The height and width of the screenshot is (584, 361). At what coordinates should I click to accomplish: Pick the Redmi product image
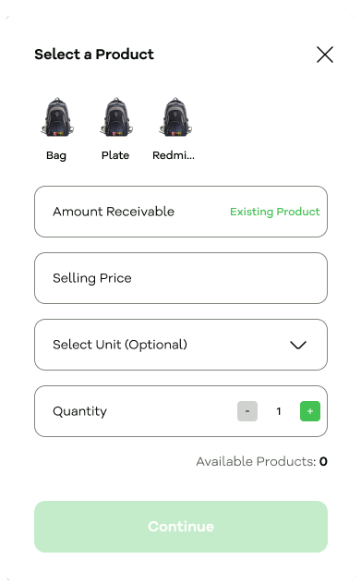tap(175, 117)
